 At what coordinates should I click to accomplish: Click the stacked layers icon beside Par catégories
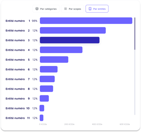click(x=37, y=9)
